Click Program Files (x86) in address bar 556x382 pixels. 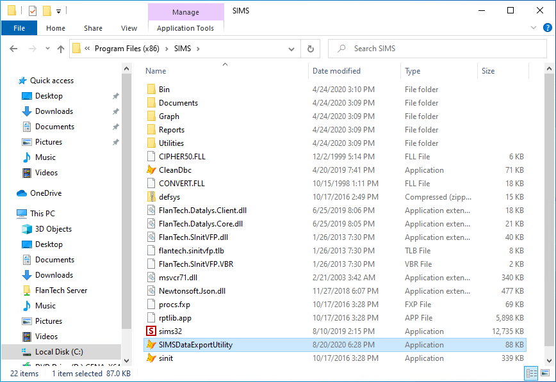127,49
